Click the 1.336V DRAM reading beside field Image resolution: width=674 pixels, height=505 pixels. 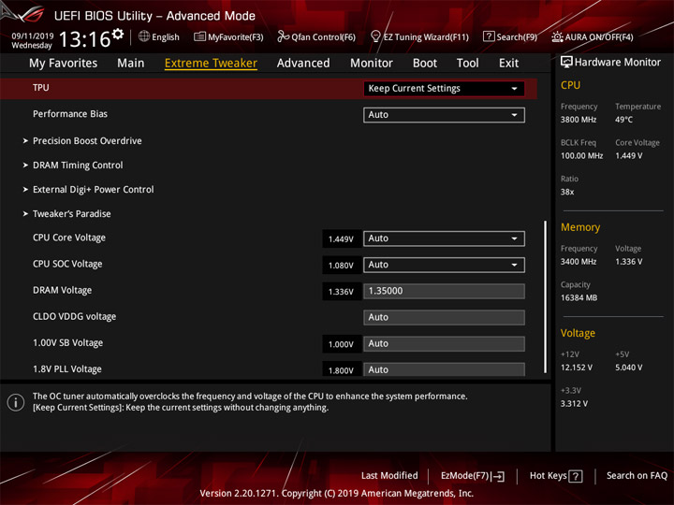click(341, 292)
